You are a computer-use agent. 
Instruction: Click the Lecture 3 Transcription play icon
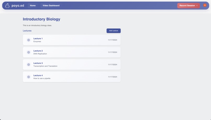(29, 65)
